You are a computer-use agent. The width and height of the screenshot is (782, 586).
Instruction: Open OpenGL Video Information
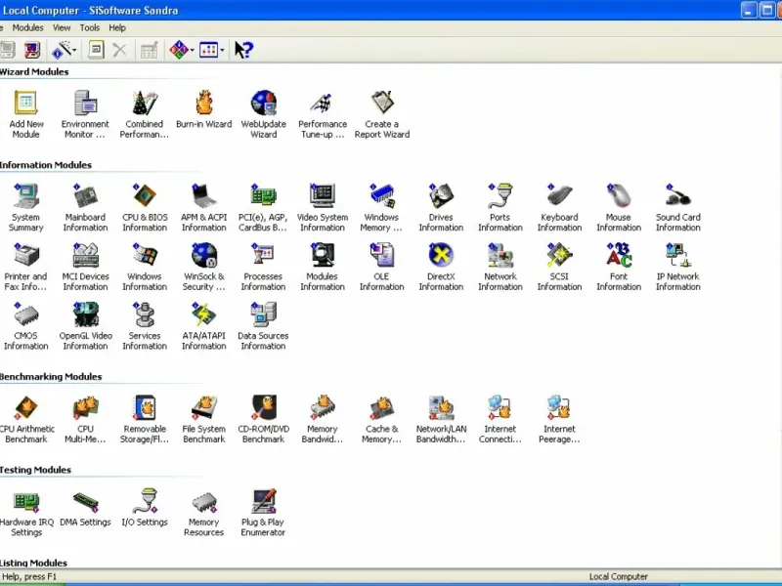pyautogui.click(x=85, y=326)
